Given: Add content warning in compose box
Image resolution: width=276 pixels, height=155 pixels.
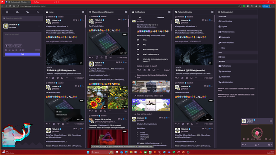Looking at the screenshot, I should tap(13, 50).
